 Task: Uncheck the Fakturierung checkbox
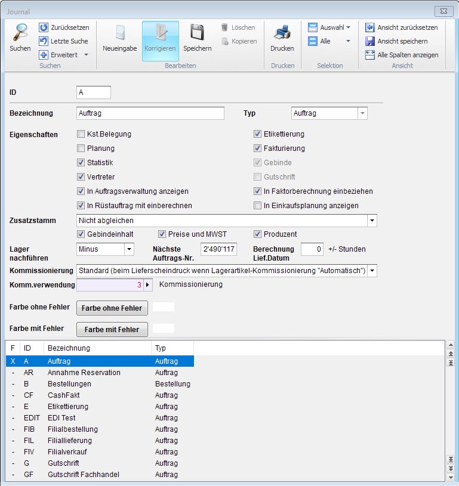(x=257, y=148)
